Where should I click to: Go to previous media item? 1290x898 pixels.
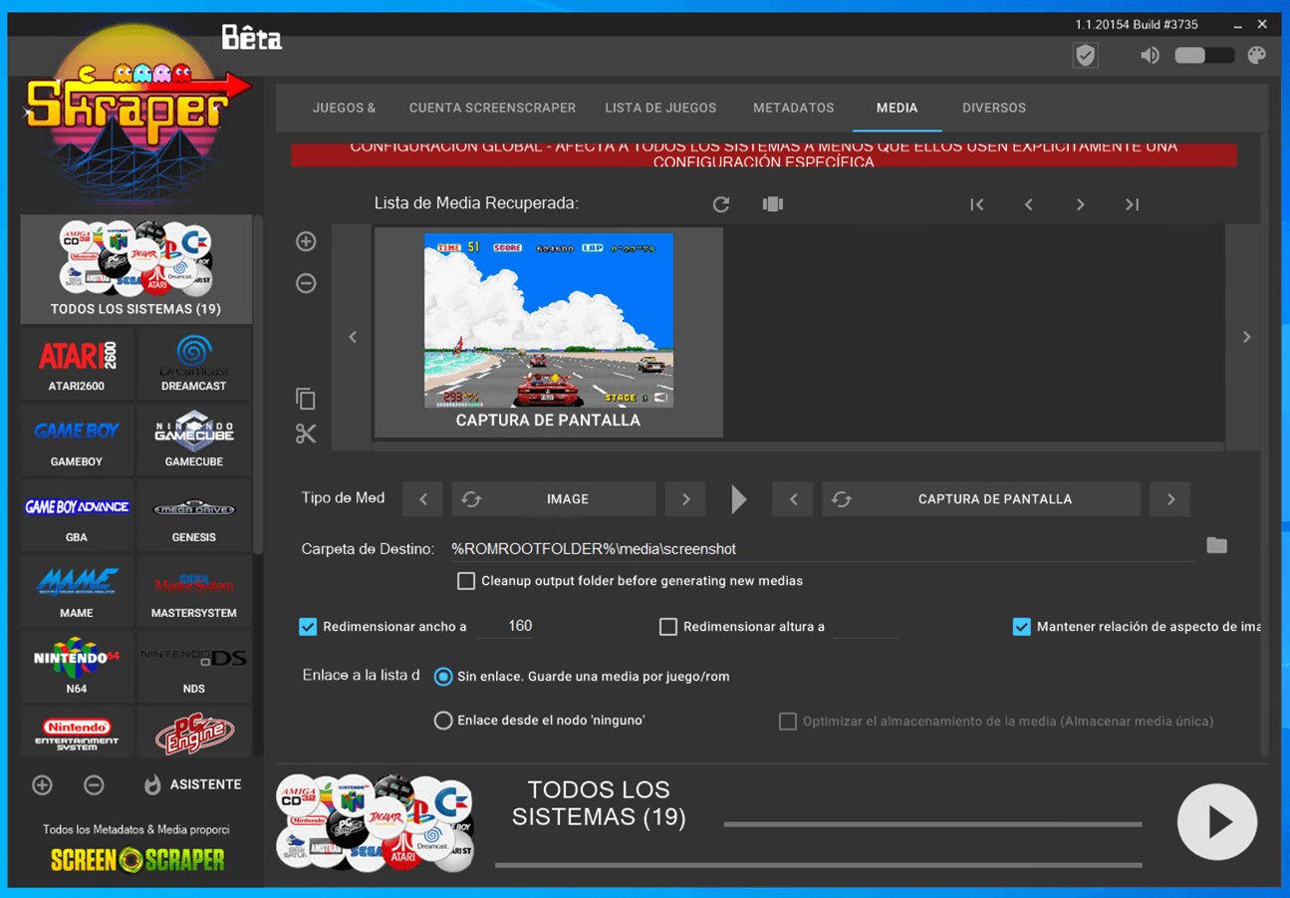click(x=1029, y=204)
